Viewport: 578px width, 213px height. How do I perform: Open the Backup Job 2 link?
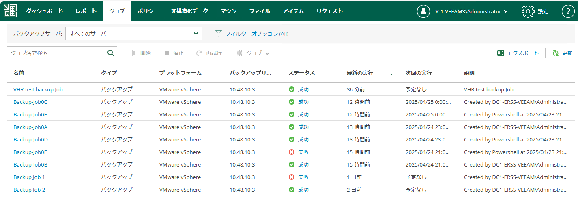point(29,190)
